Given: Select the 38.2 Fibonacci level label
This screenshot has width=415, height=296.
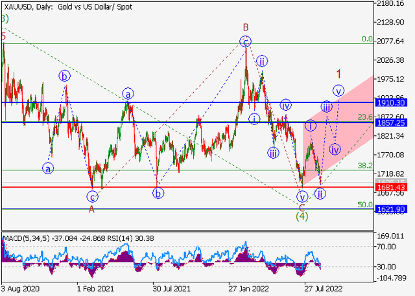Looking at the screenshot, I should point(365,166).
